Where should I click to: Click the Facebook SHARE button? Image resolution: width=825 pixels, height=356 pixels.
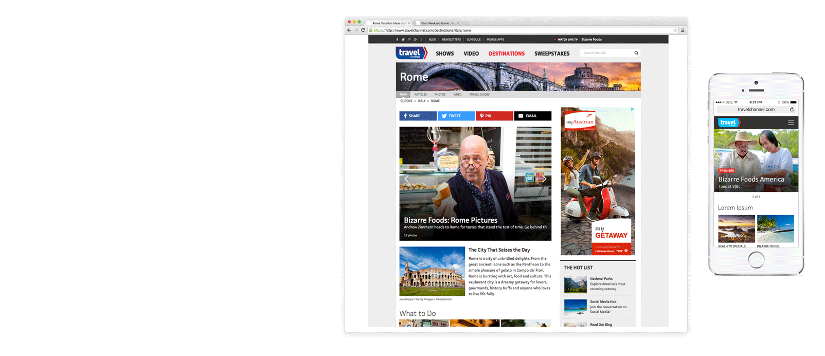(x=418, y=116)
